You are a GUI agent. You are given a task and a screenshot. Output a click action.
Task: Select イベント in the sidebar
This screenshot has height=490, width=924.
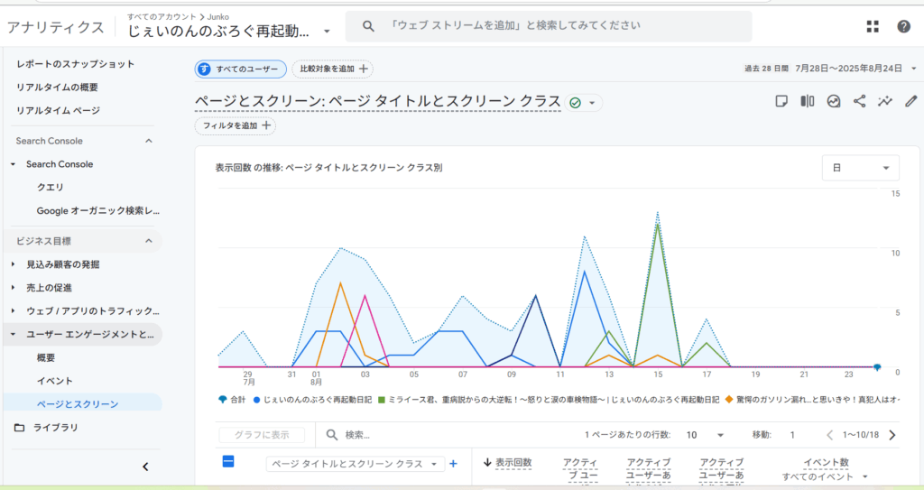click(x=55, y=381)
